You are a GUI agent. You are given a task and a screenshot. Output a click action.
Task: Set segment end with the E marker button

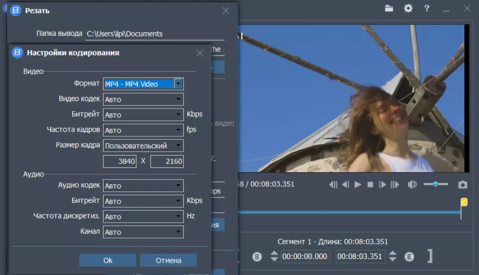[409, 257]
